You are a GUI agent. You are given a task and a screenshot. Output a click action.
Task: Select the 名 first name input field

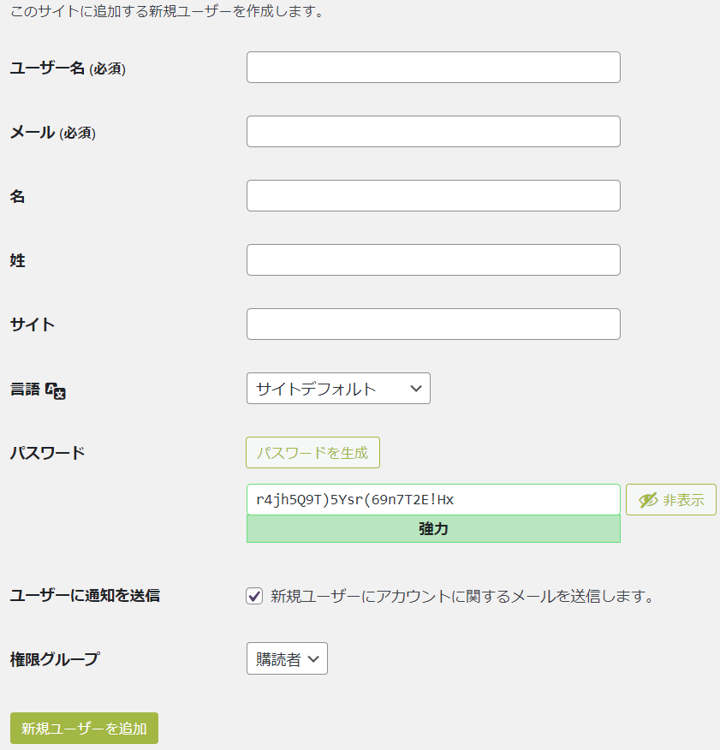(433, 196)
